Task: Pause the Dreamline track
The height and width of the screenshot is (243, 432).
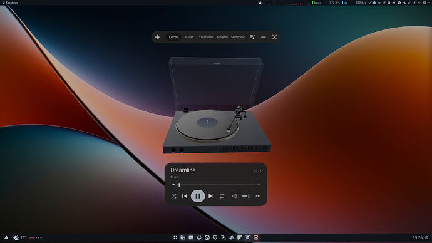Action: 198,196
